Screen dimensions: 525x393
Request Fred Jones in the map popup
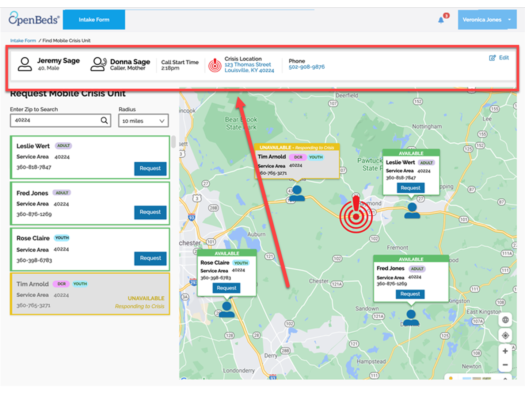(x=410, y=294)
